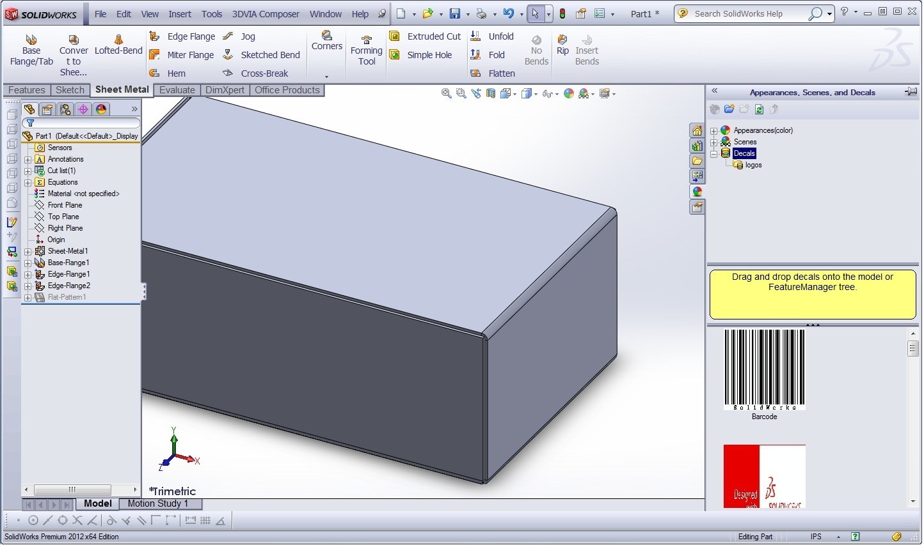
Task: Click the Flatten tool
Action: point(493,73)
